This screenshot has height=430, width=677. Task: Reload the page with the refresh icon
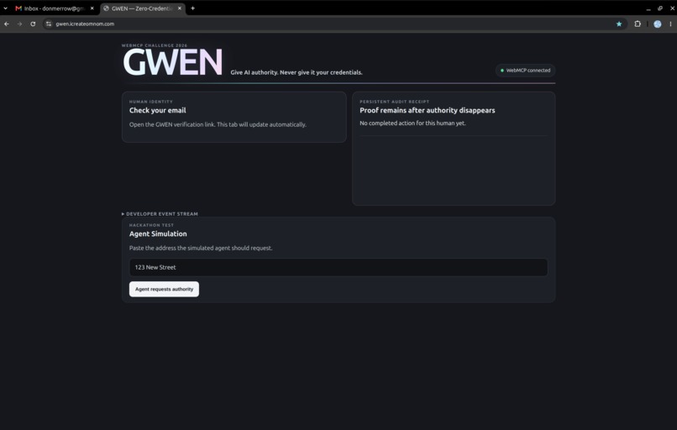(x=33, y=24)
